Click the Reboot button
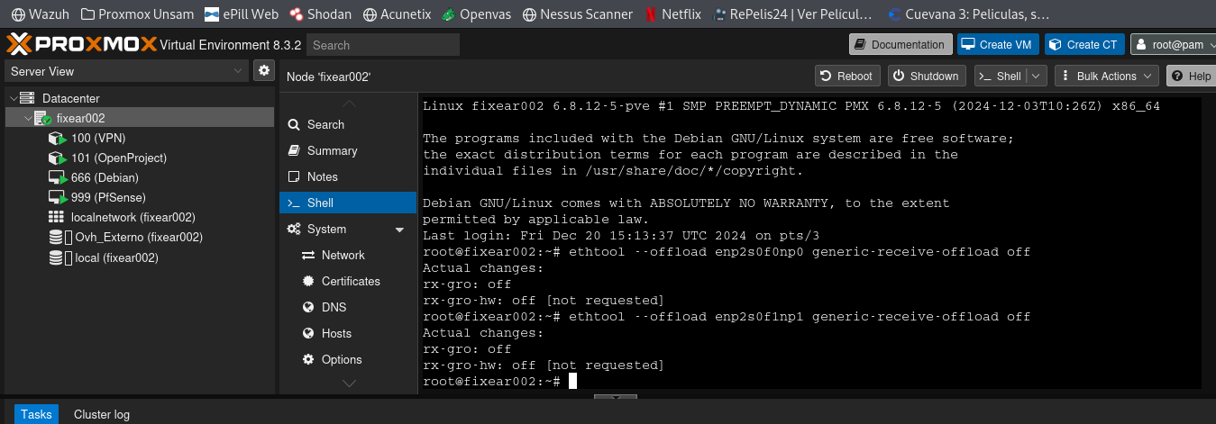 [847, 77]
